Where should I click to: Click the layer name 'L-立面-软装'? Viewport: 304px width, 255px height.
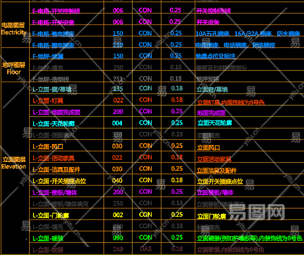coord(48,250)
